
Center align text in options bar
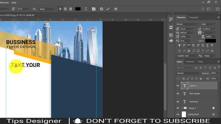tap(65, 9)
